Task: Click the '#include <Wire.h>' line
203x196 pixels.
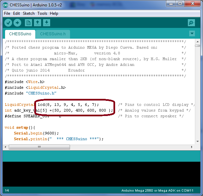Action: (x=25, y=82)
